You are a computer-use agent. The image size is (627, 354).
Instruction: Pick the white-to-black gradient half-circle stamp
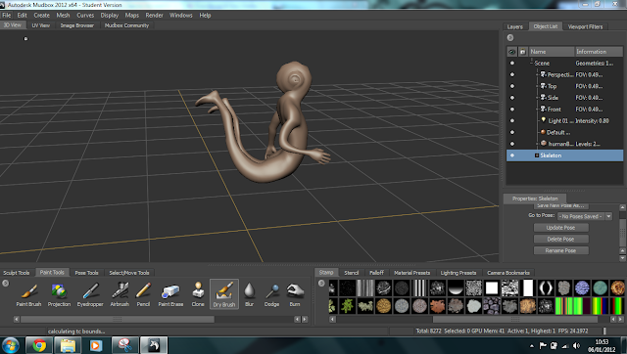point(456,288)
